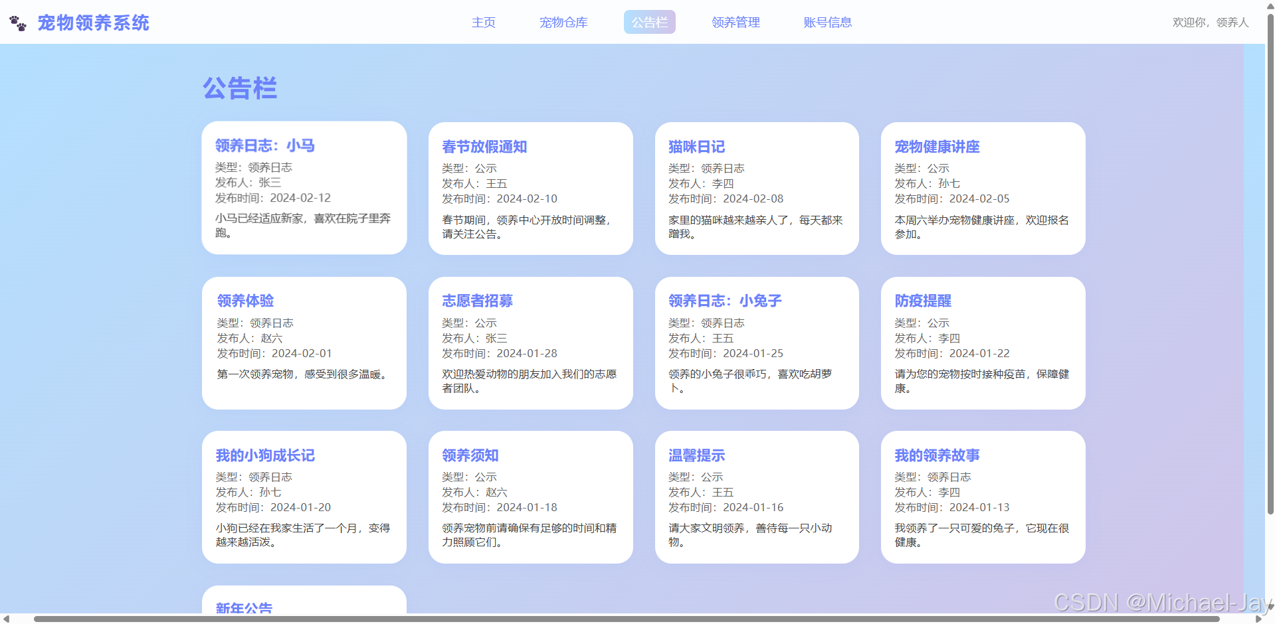The height and width of the screenshot is (624, 1275).
Task: Click the date 2024-01-20 text
Action: (300, 507)
